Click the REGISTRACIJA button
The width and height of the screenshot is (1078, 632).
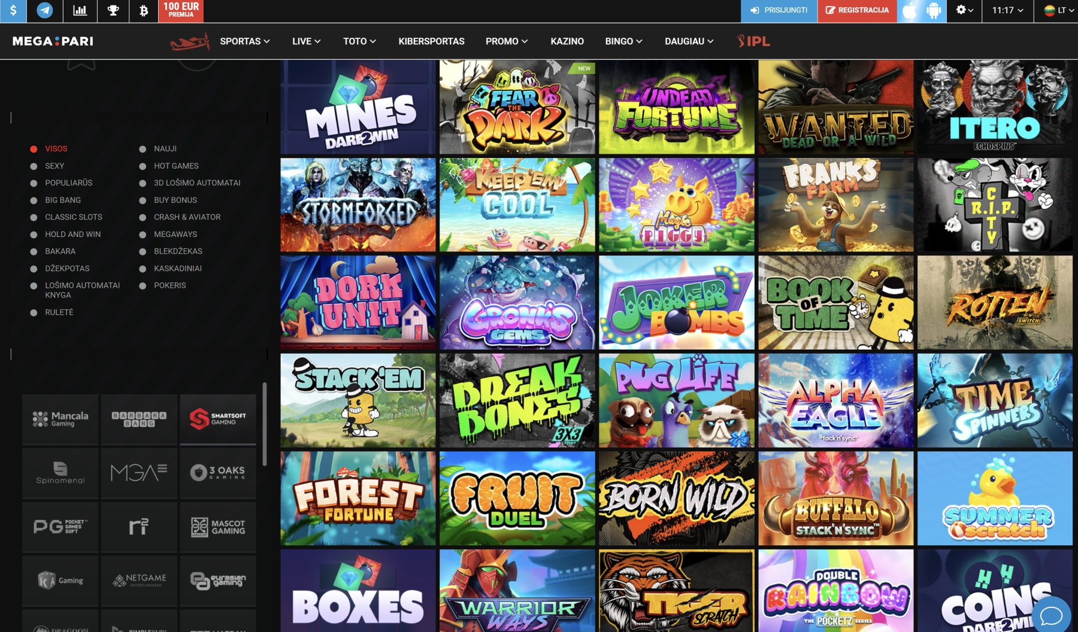tap(857, 11)
